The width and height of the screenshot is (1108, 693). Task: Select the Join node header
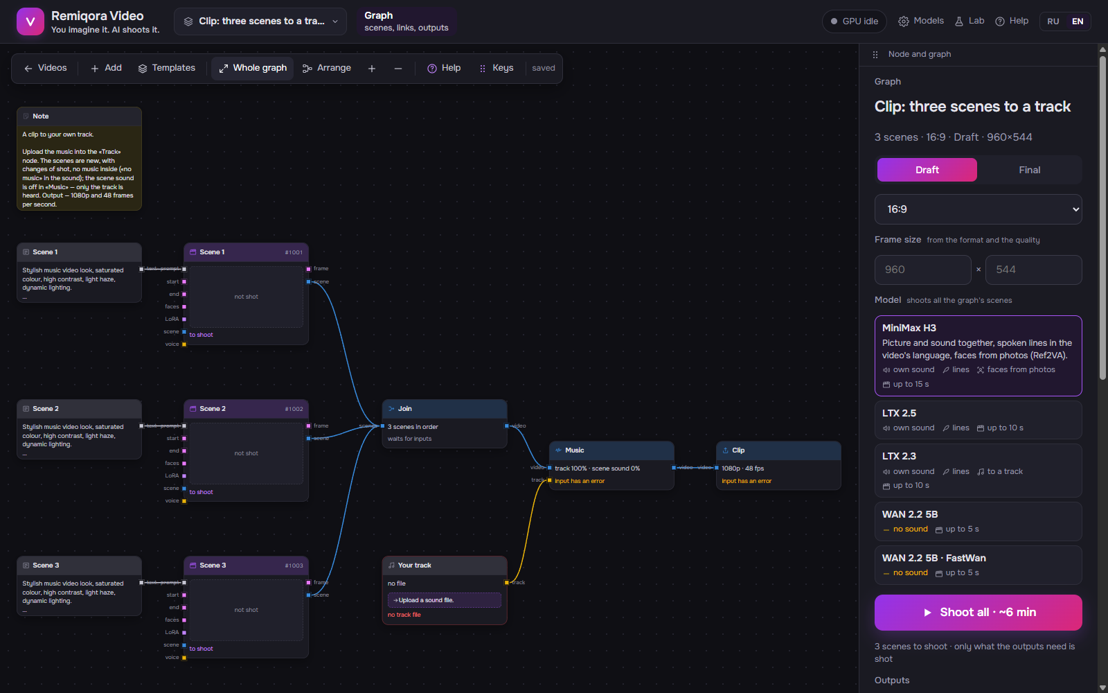coord(445,409)
